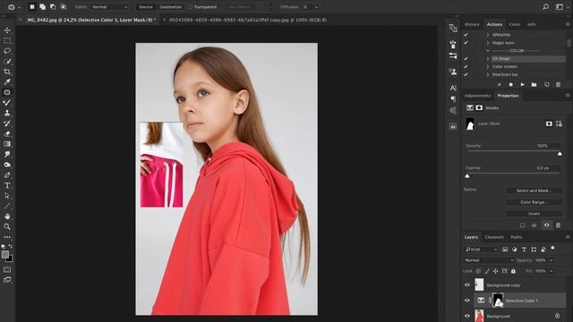Screen dimensions: 573x322
Task: Select the Crop tool
Action: click(x=7, y=72)
